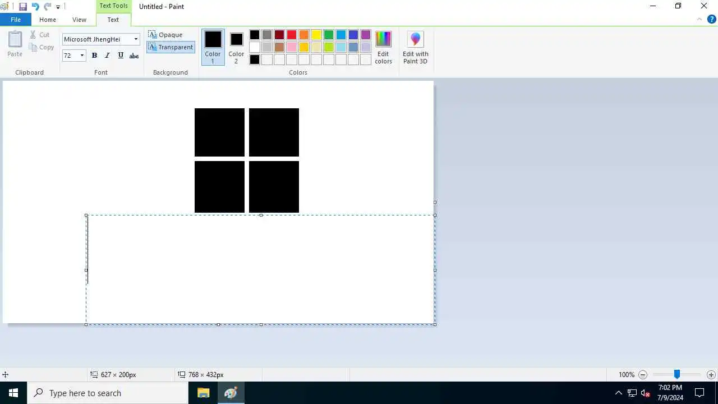
Task: Click the Zoom out minus button
Action: pos(643,374)
